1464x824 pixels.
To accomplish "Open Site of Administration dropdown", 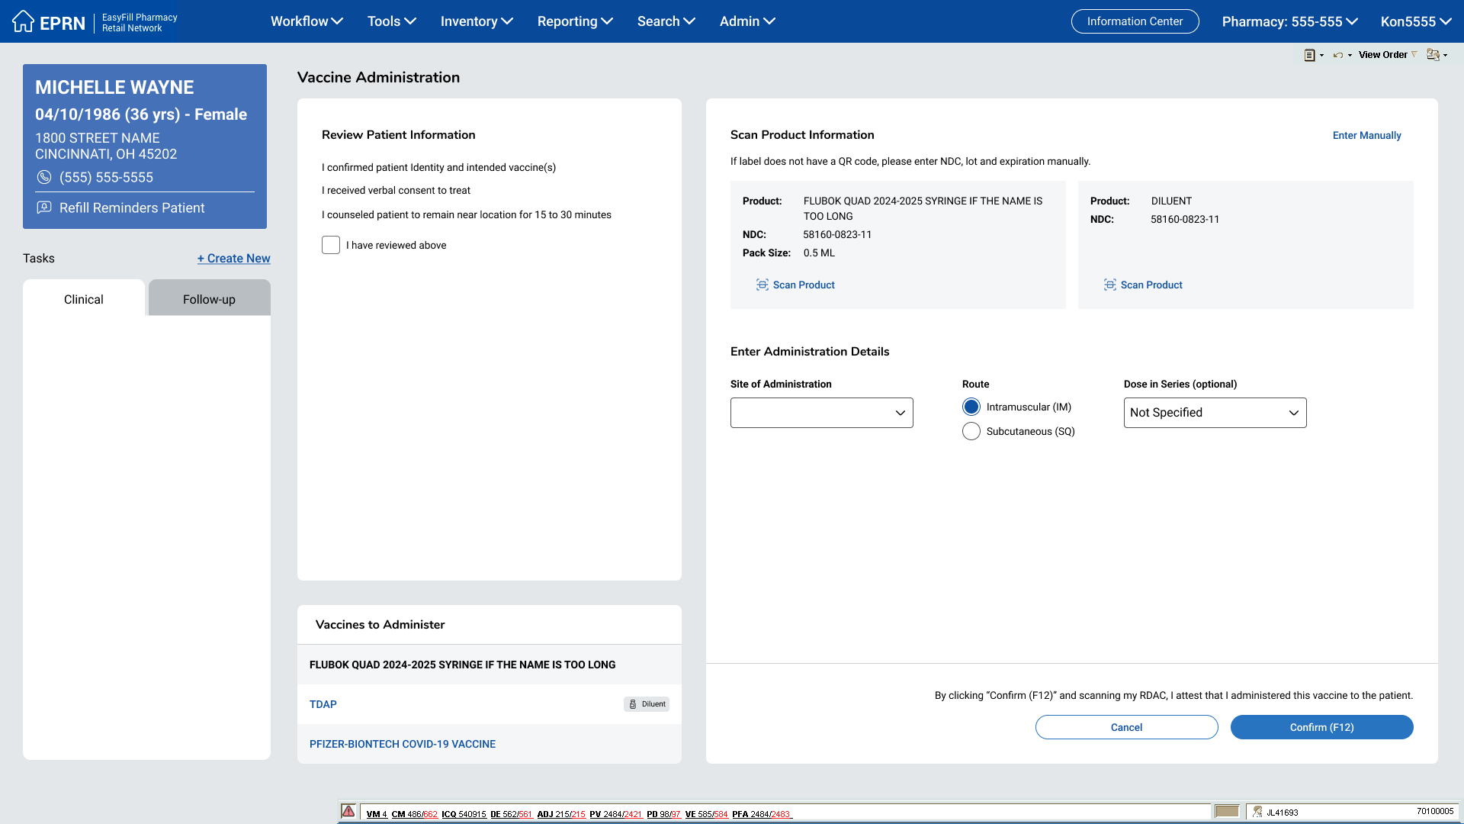I will (821, 413).
